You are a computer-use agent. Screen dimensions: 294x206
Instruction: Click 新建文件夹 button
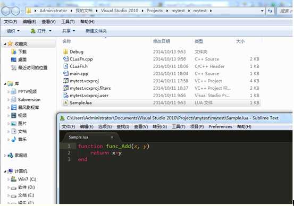point(96,31)
